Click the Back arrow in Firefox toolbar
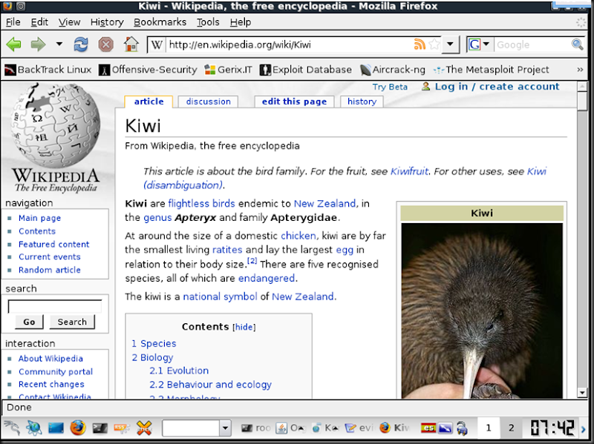Image resolution: width=594 pixels, height=444 pixels. pyautogui.click(x=13, y=44)
